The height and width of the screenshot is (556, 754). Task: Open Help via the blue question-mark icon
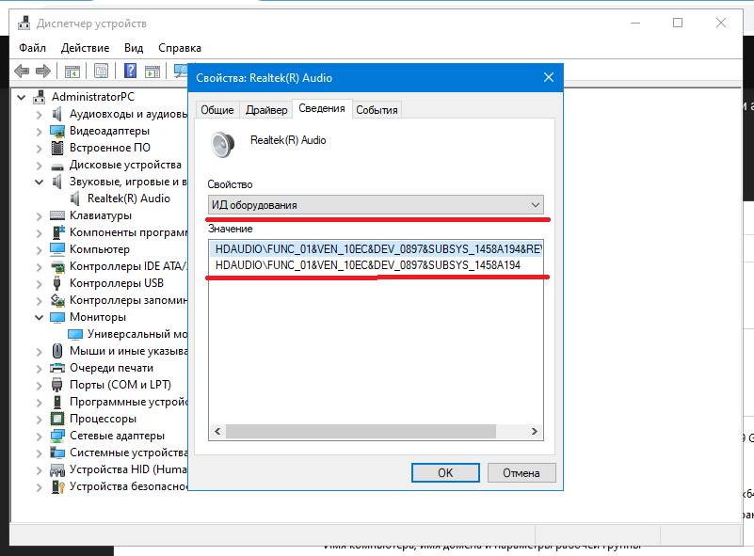click(x=130, y=71)
